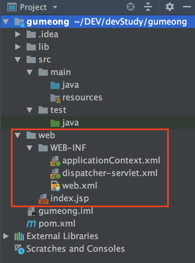Click the lib folder icon
The height and width of the screenshot is (263, 195).
click(x=31, y=47)
